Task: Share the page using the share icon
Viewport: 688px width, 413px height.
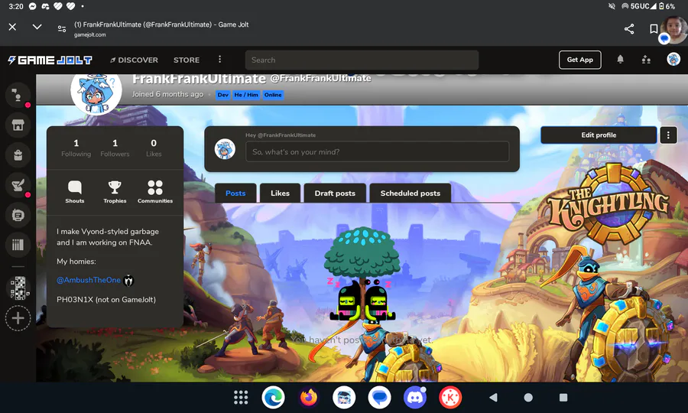Action: pyautogui.click(x=629, y=29)
